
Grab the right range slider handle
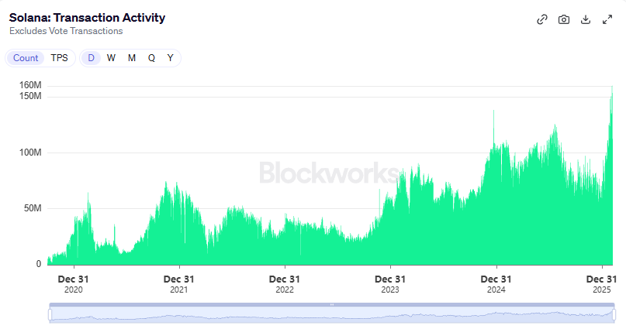click(614, 314)
